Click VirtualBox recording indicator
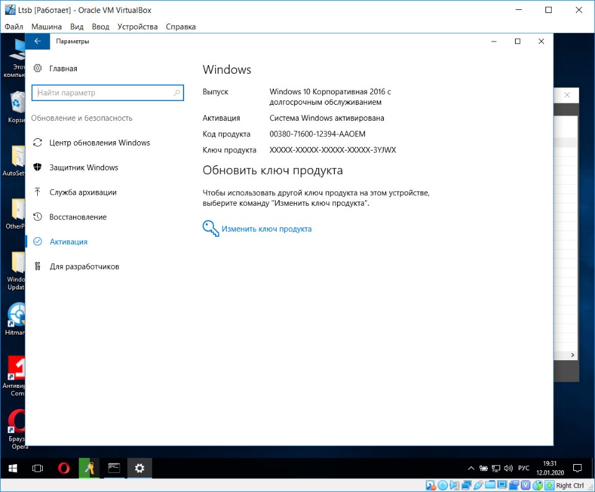Viewport: 595px width, 492px height. [514, 485]
